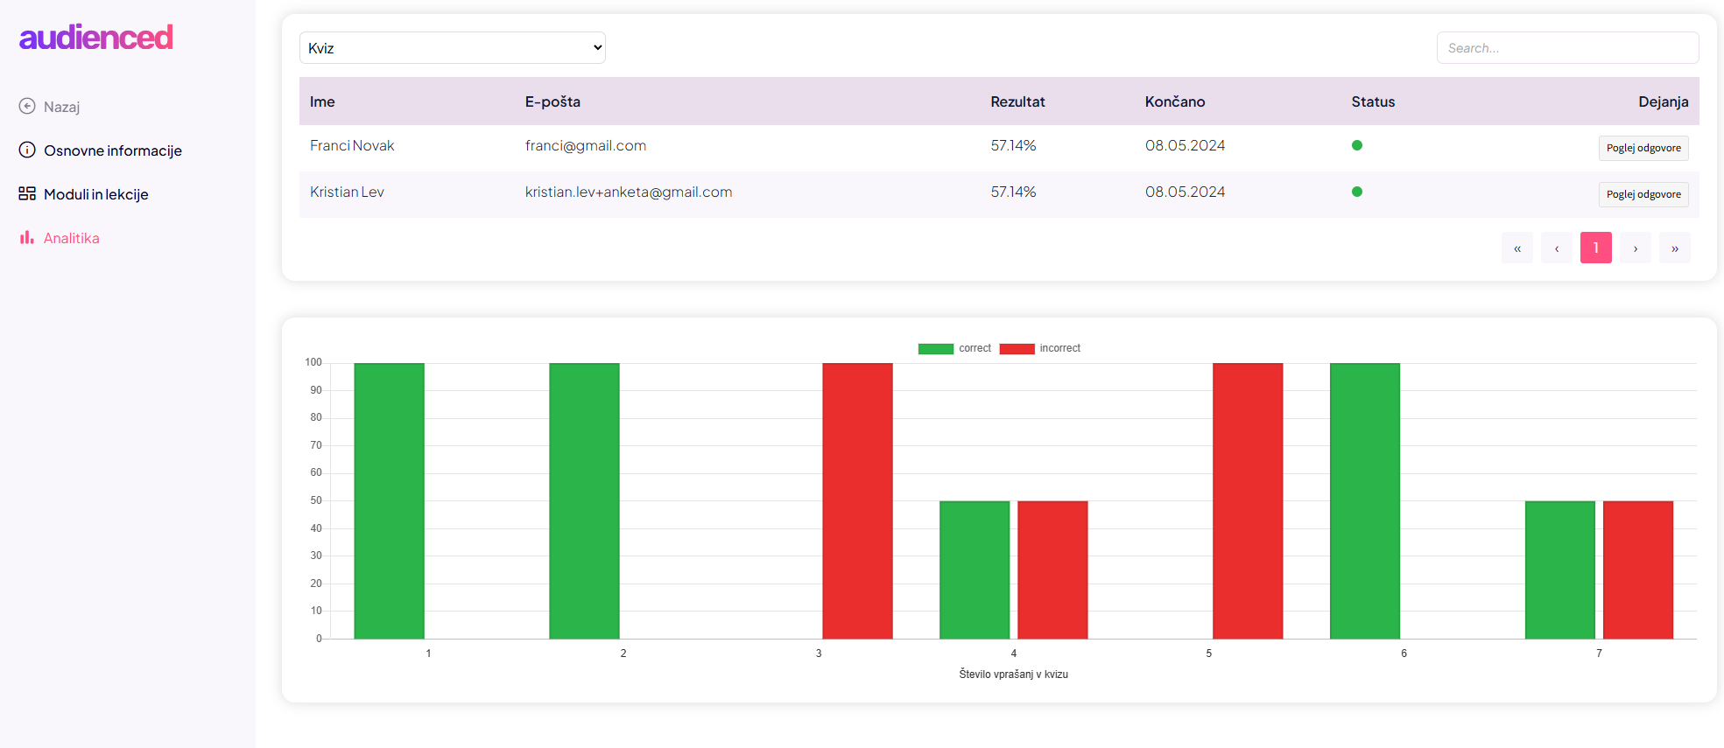
Task: Click the Moduli in lekcije grid icon
Action: [x=27, y=194]
